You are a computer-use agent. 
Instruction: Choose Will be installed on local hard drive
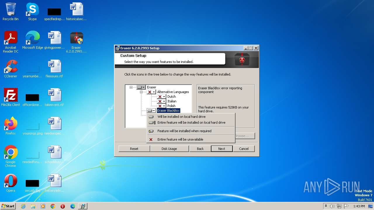click(191, 117)
